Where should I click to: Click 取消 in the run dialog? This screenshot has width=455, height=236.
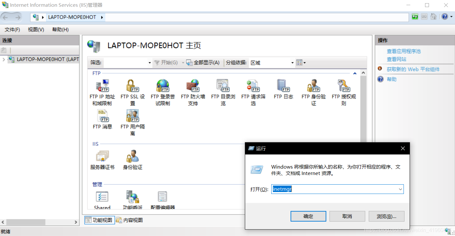click(x=347, y=216)
